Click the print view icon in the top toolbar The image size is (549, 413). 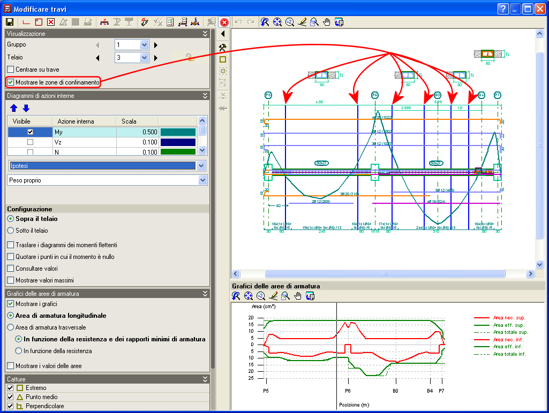click(339, 22)
